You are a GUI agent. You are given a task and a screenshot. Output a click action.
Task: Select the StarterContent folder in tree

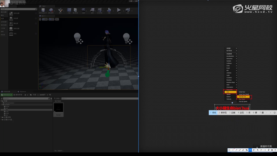(x=9, y=103)
